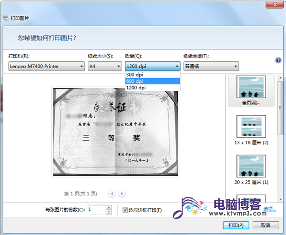Close the Print Pictures dialog
The width and height of the screenshot is (286, 235).
click(x=275, y=5)
